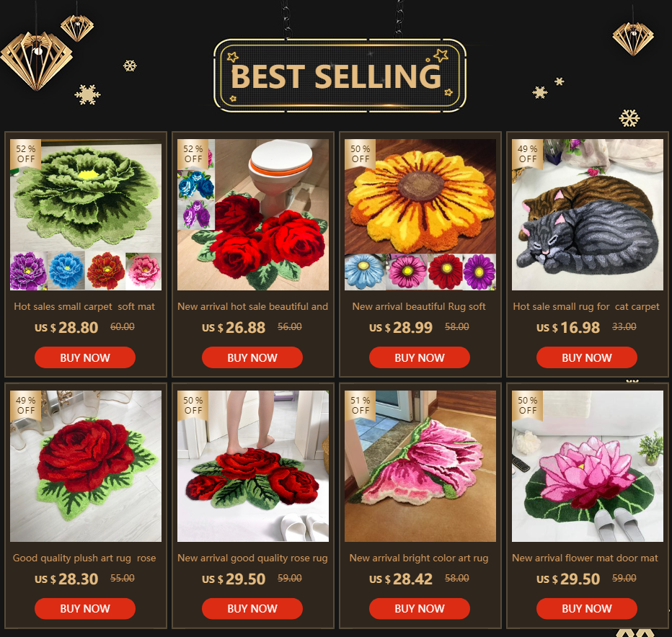The height and width of the screenshot is (637, 672).
Task: Select the purple peony color variant thumbnail
Action: tap(28, 271)
